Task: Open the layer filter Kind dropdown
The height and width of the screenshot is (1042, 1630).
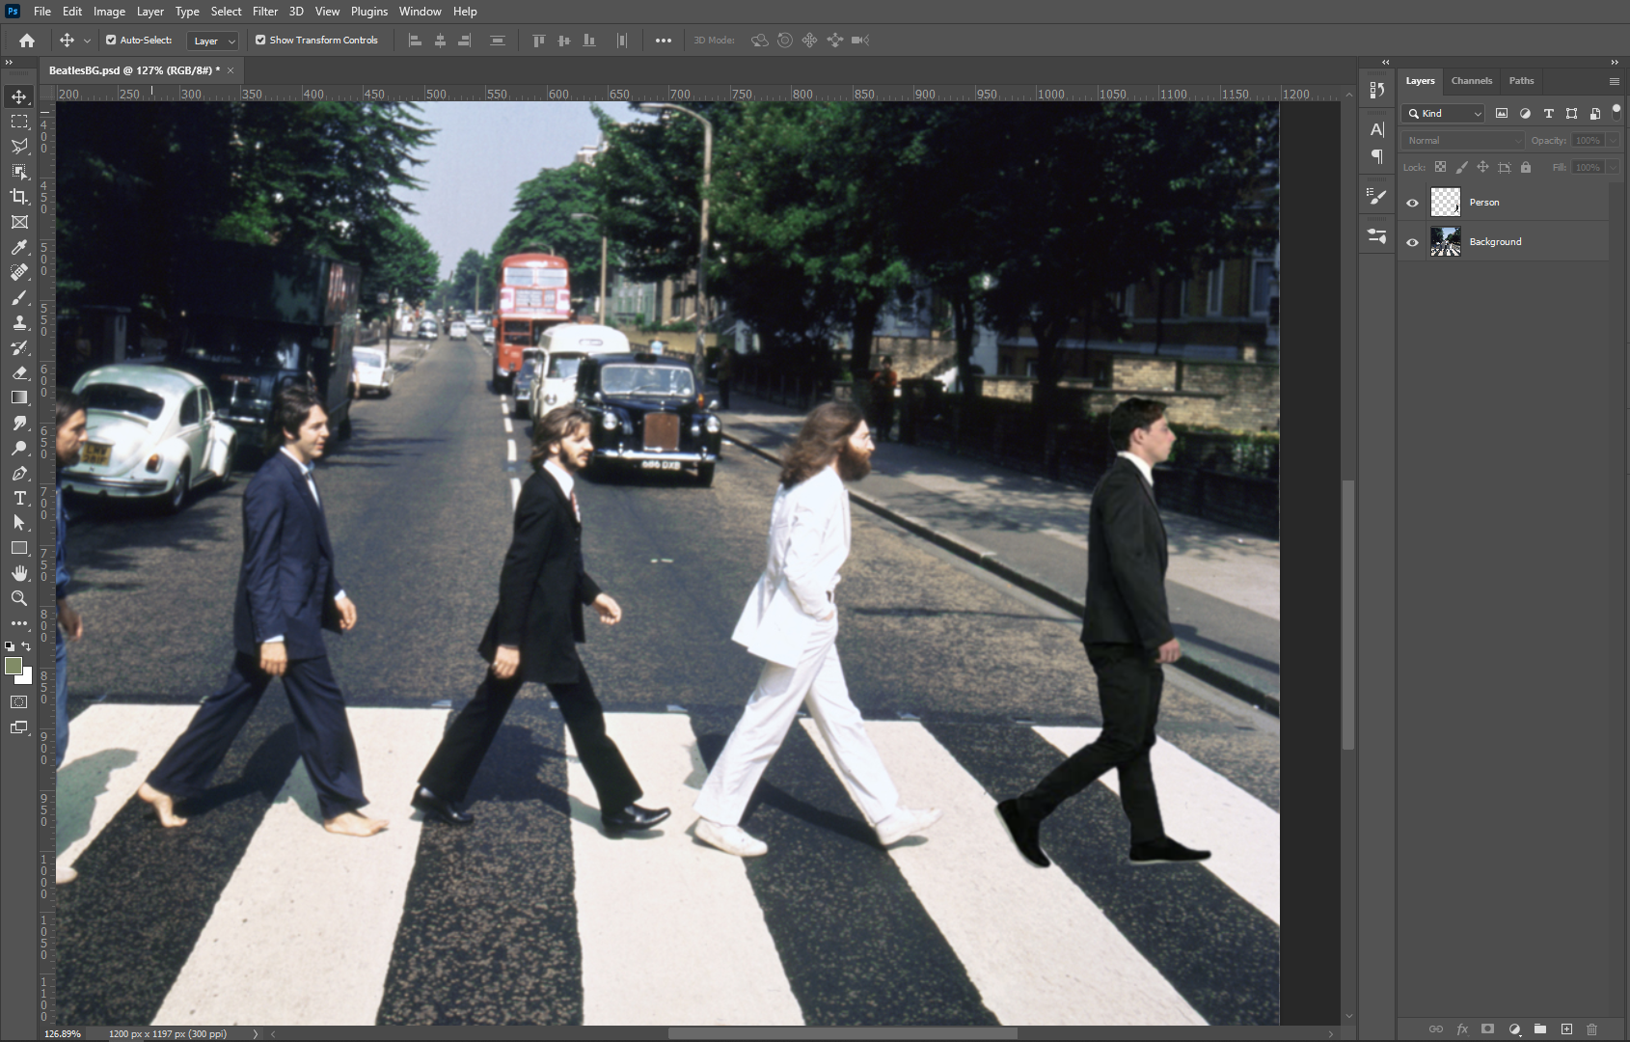Action: pyautogui.click(x=1444, y=114)
